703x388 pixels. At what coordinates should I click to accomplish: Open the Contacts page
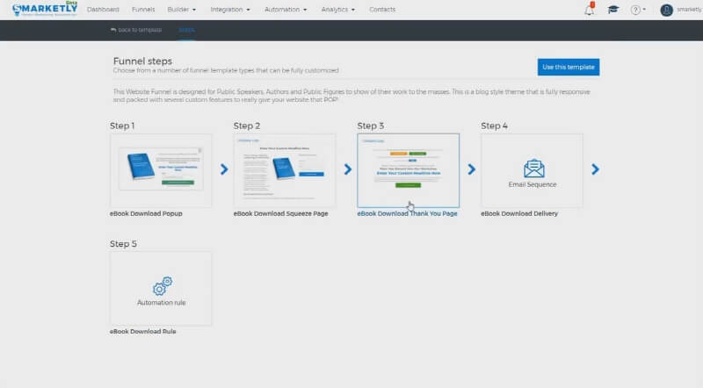coord(382,10)
